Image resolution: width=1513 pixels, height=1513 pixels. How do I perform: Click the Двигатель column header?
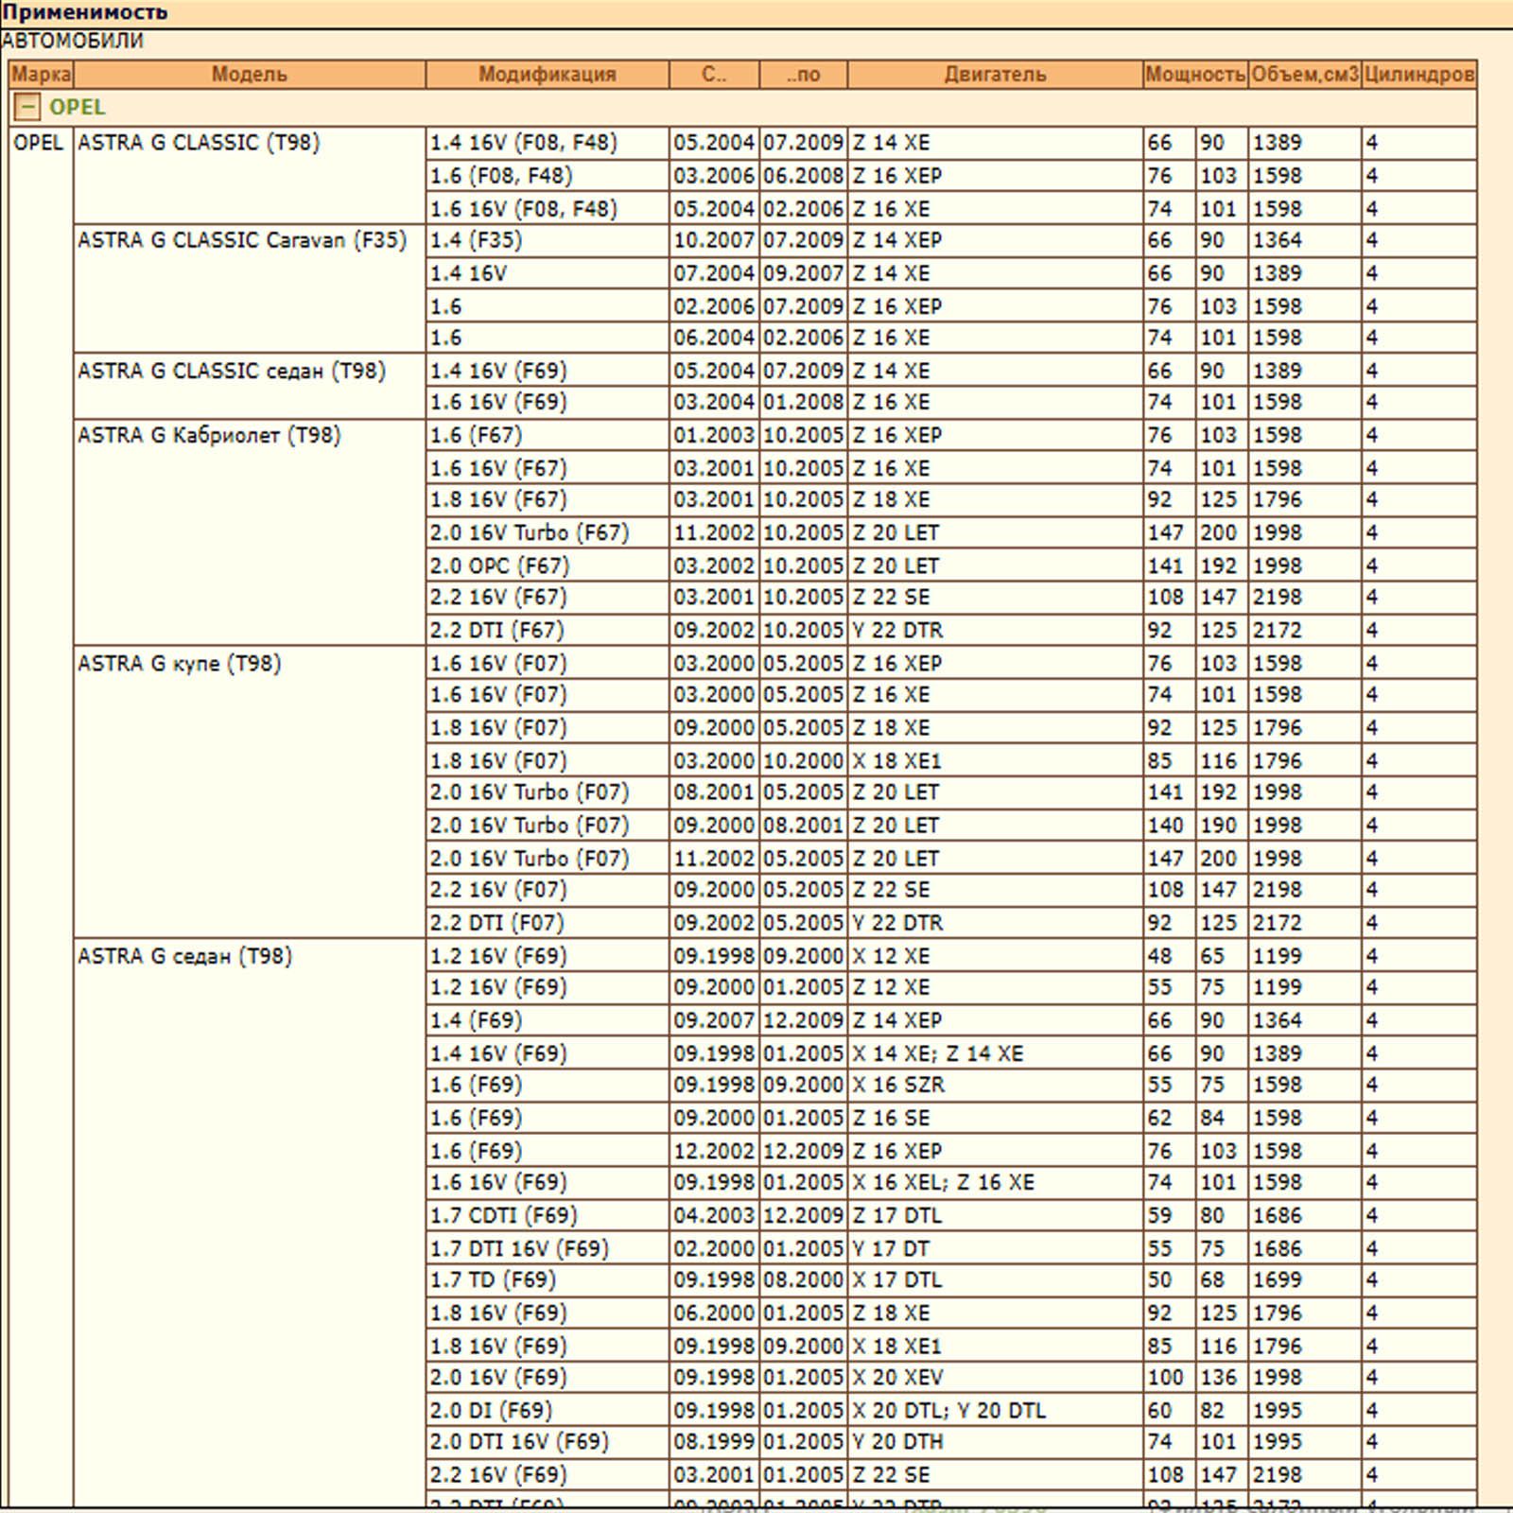coord(995,74)
